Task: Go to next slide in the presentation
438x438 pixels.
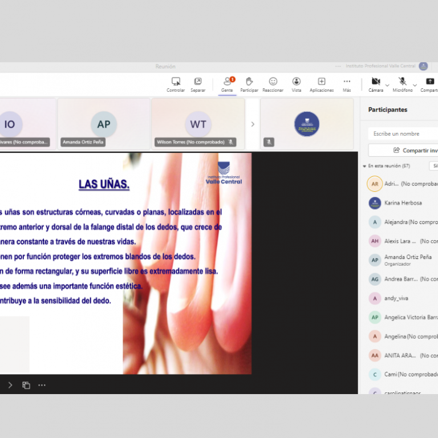Action: pos(10,385)
